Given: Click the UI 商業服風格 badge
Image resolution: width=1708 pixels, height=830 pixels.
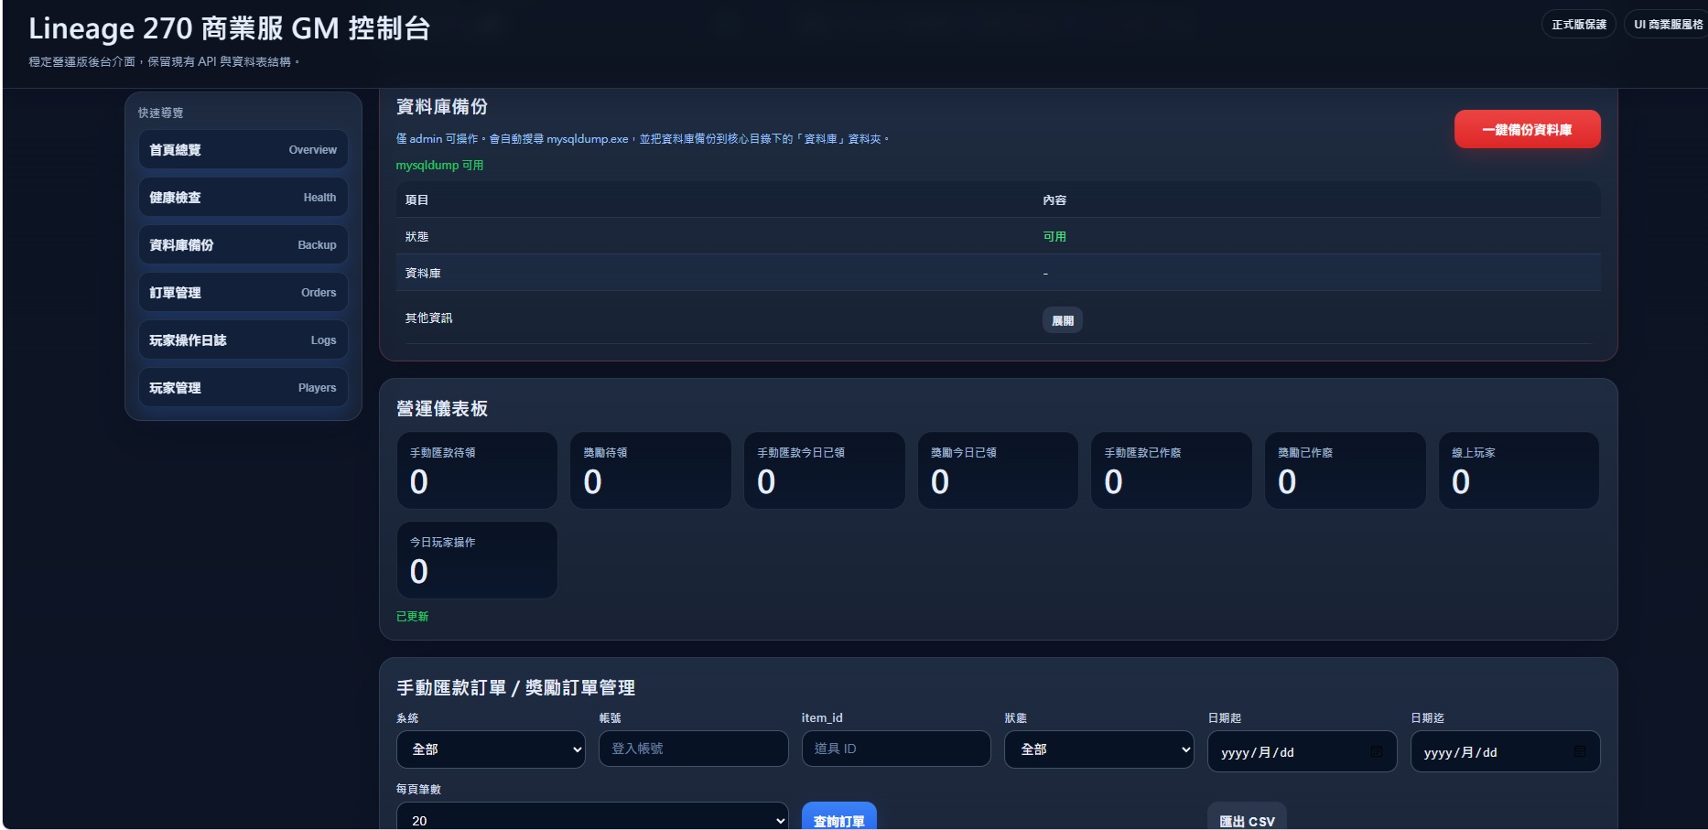Looking at the screenshot, I should [1667, 25].
